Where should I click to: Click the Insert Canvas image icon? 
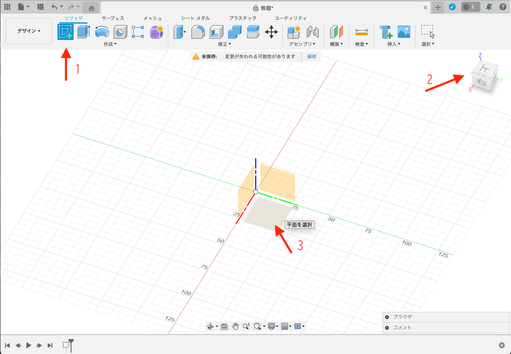pyautogui.click(x=404, y=32)
